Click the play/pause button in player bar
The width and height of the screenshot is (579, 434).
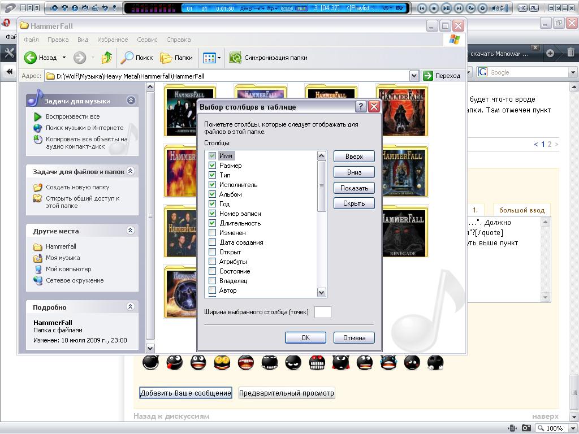446,8
